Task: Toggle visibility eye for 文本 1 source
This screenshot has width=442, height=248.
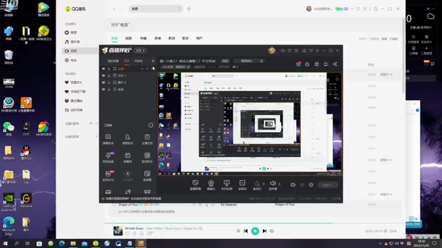Action: tap(103, 76)
